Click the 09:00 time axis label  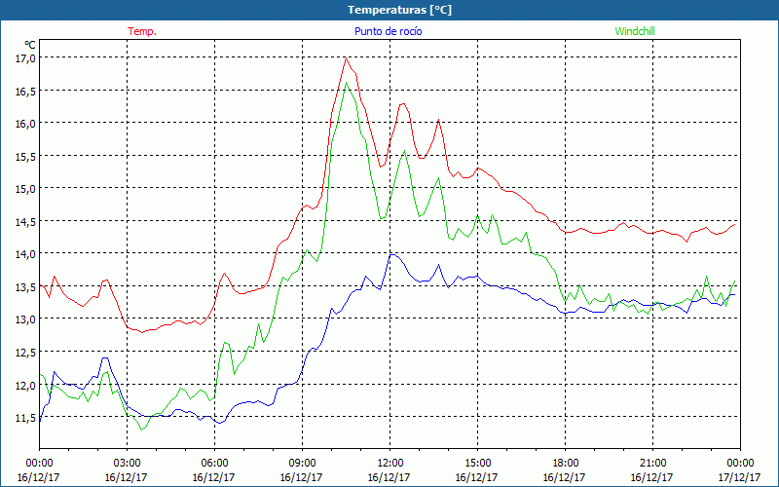coord(302,463)
